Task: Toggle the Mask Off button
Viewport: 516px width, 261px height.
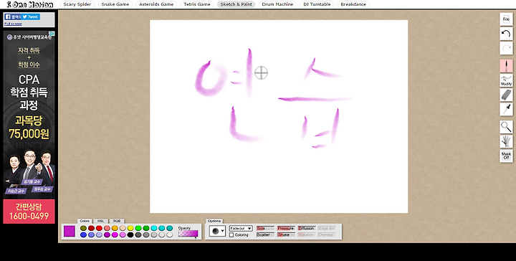Action: pyautogui.click(x=506, y=156)
